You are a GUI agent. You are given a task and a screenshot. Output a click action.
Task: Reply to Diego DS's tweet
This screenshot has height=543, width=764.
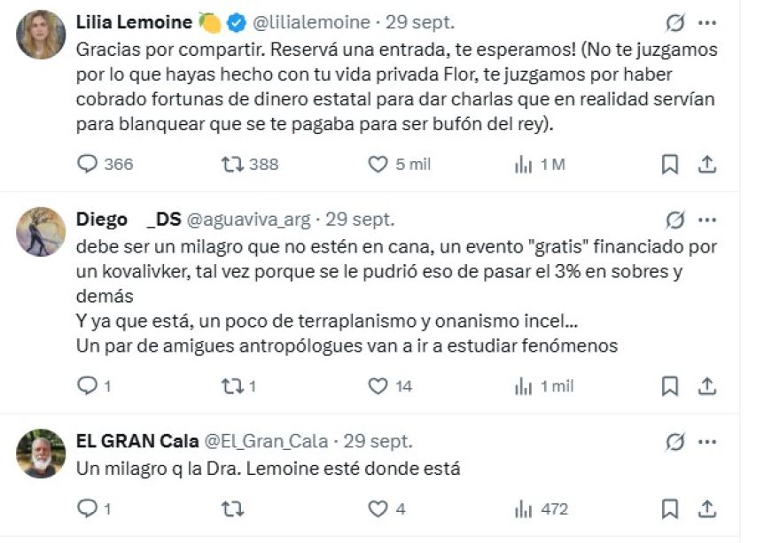[x=88, y=385]
